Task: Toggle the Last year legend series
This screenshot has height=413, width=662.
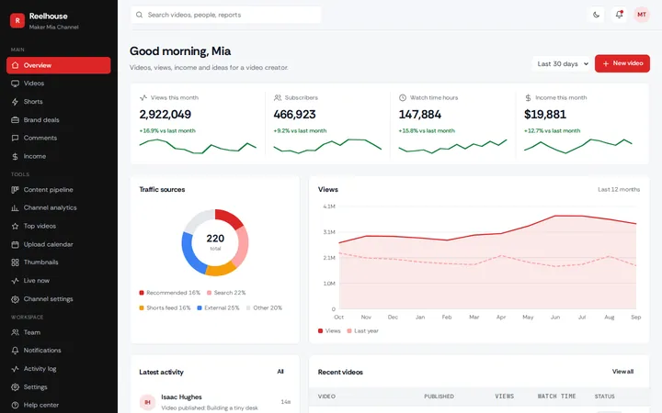Action: pyautogui.click(x=362, y=330)
